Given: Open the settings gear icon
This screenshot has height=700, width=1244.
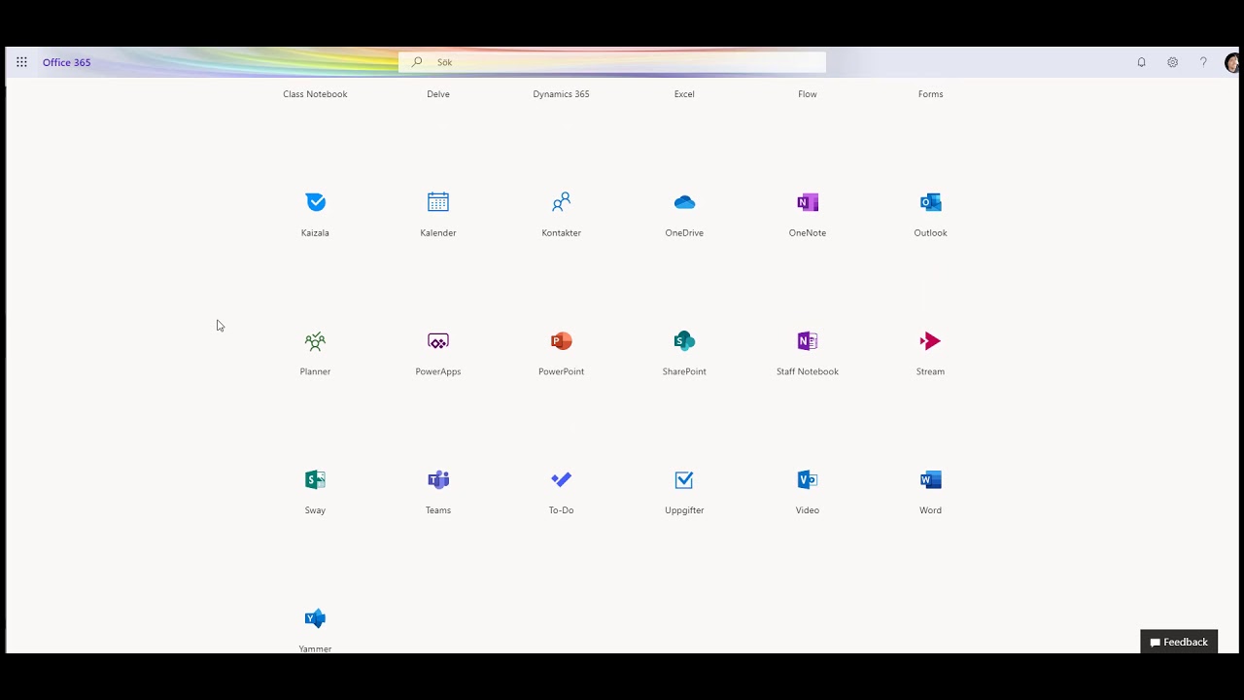Looking at the screenshot, I should tap(1173, 62).
